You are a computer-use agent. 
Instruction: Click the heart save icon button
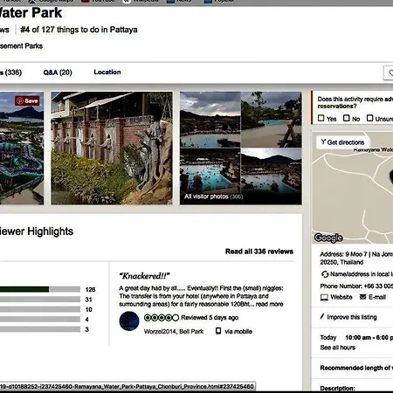click(389, 72)
